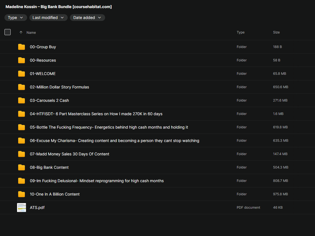
Task: Open 09-Im Fucking Delusional folder name
Action: coord(97,181)
